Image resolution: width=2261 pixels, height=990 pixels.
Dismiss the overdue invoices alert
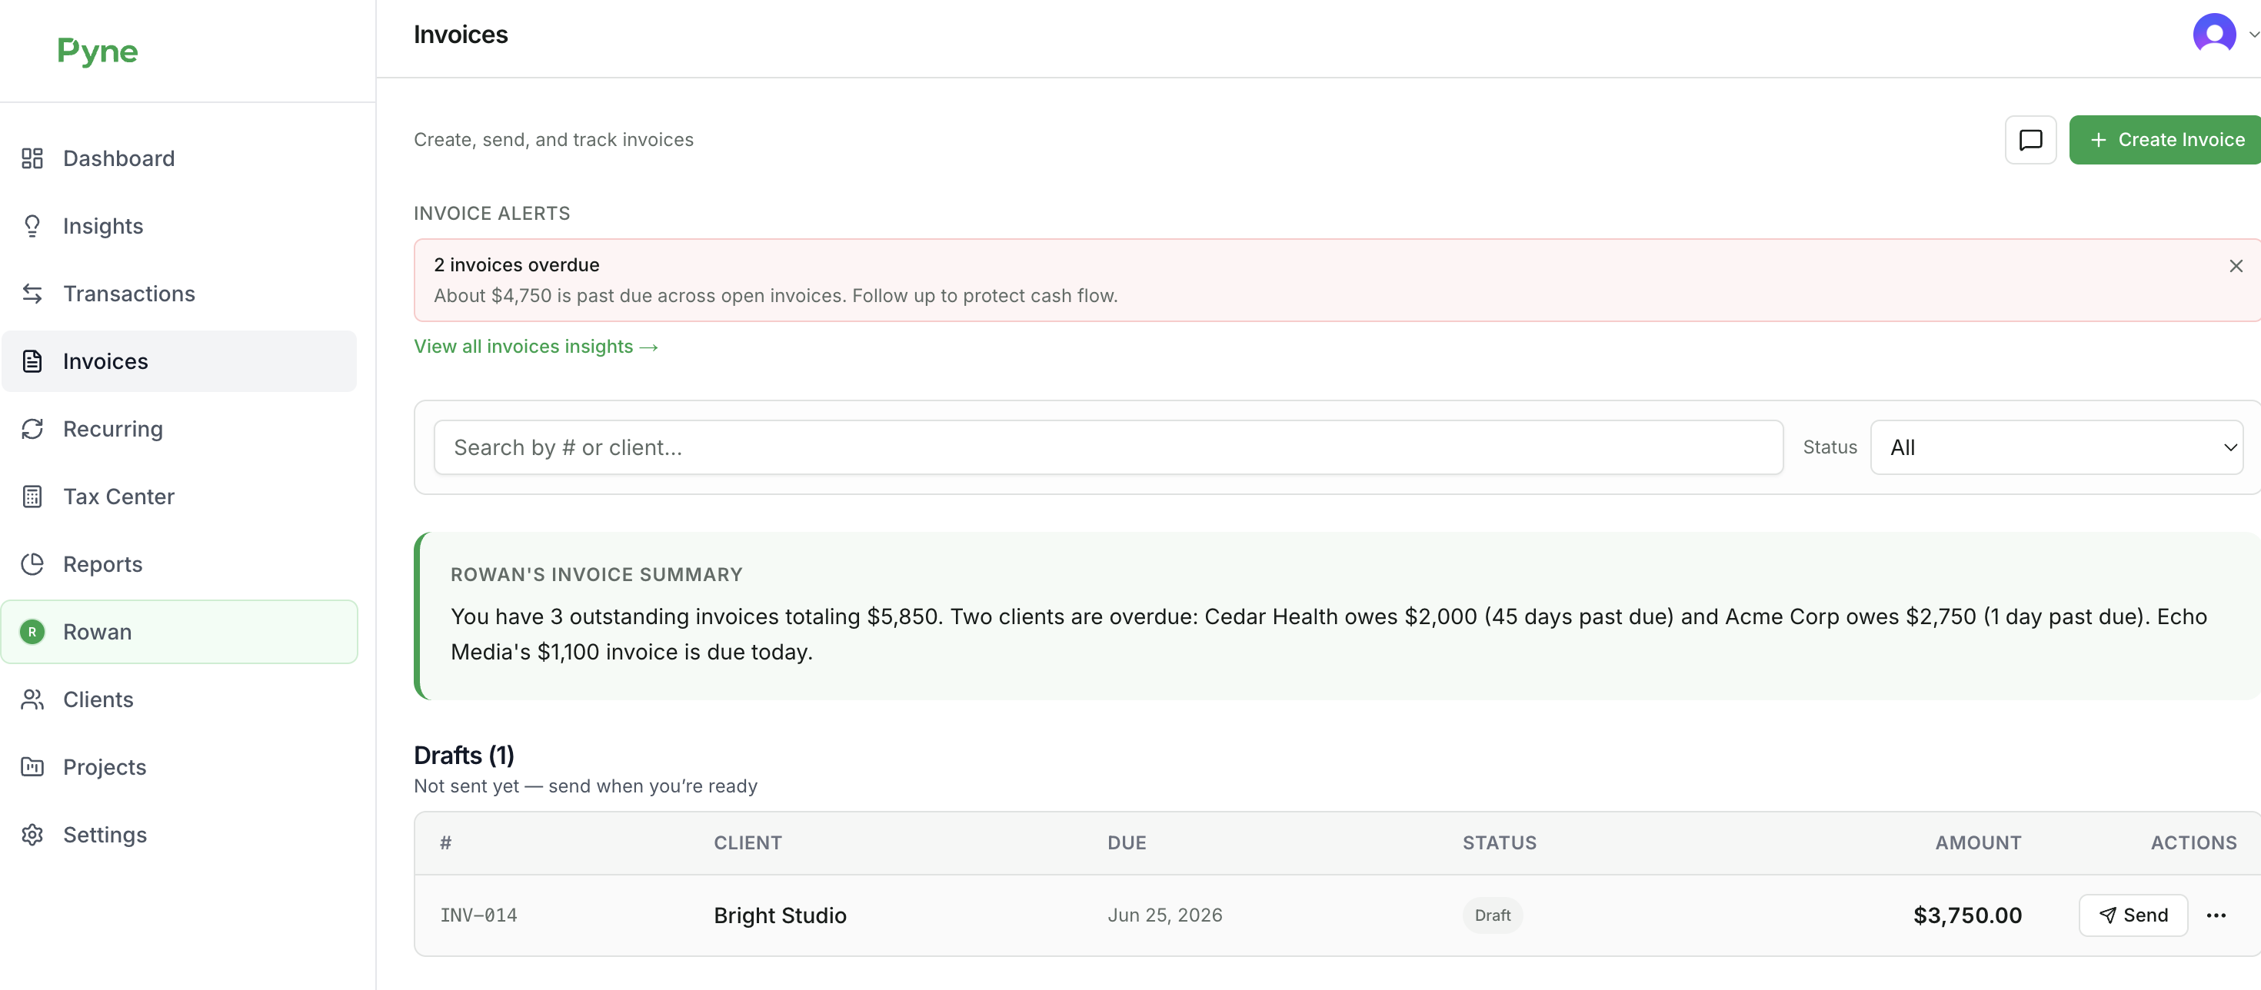click(2236, 266)
